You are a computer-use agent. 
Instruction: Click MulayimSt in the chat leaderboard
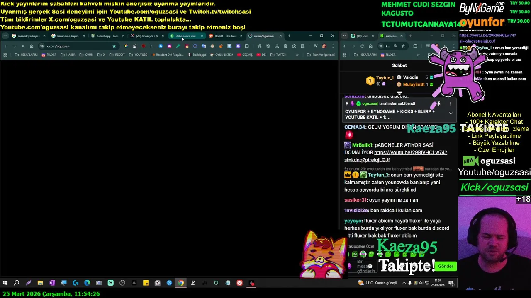pyautogui.click(x=414, y=84)
